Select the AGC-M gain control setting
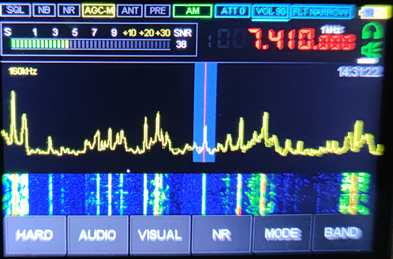Screen dimensions: 393x259 pos(98,10)
